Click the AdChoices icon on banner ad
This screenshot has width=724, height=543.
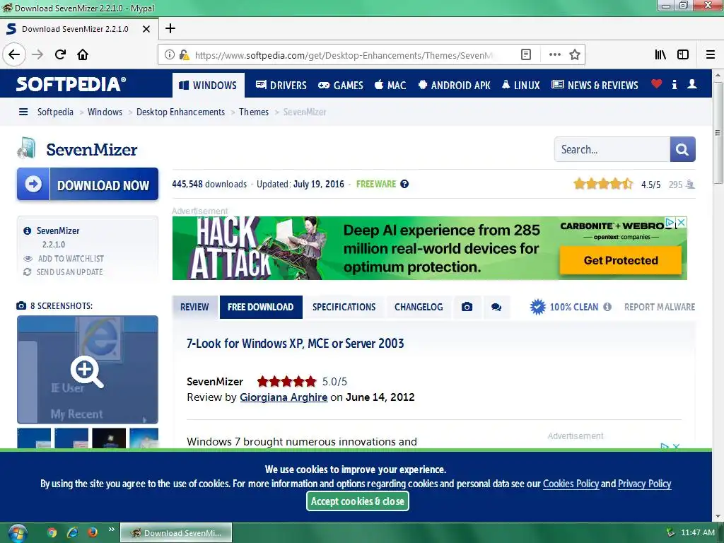[670, 223]
